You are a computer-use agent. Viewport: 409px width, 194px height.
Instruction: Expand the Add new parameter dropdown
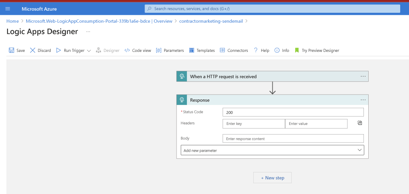[x=272, y=150]
